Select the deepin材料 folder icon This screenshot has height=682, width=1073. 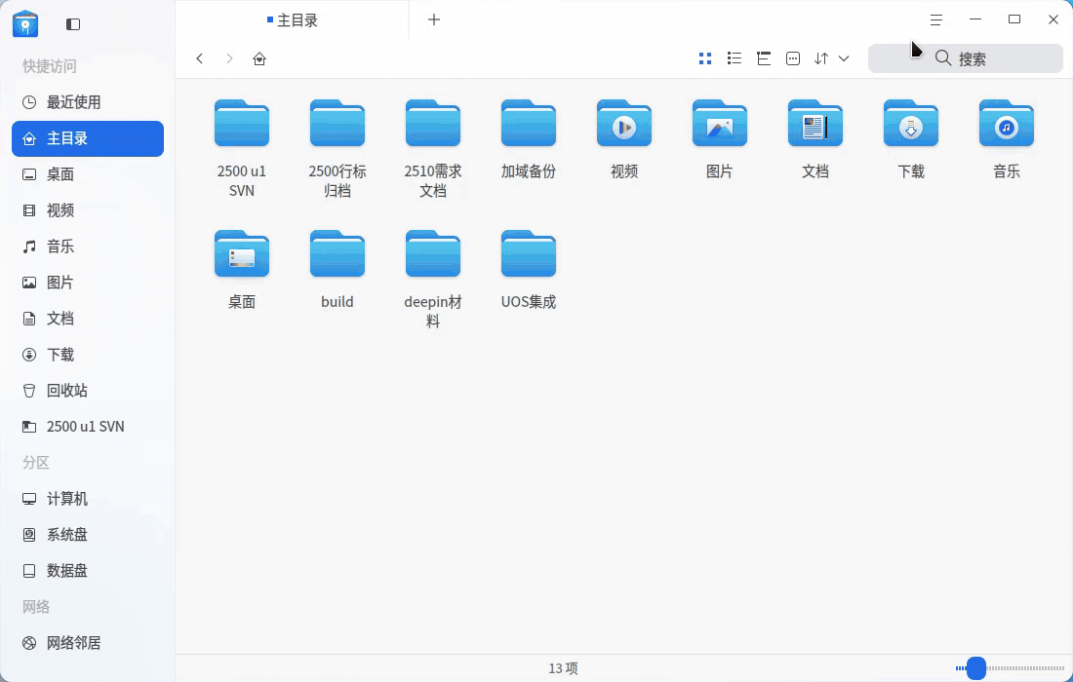(433, 254)
